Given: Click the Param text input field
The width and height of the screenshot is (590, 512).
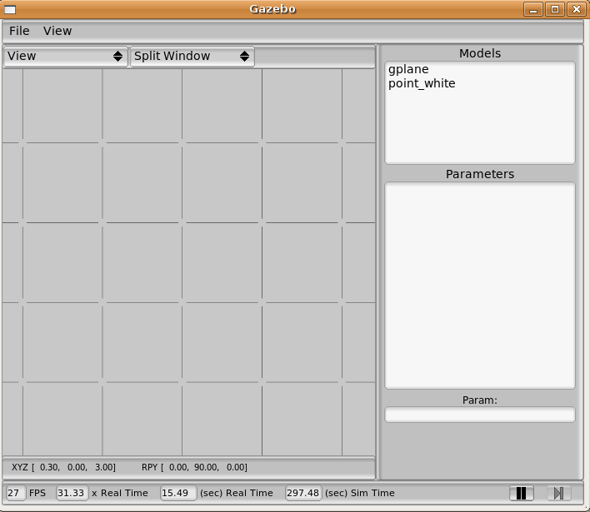Looking at the screenshot, I should 479,415.
